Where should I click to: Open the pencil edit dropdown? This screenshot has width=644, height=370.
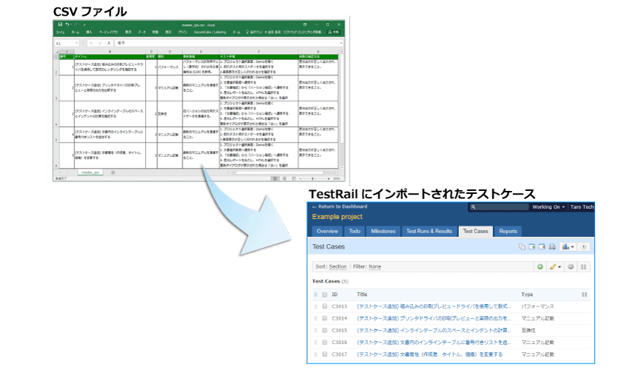(x=555, y=267)
